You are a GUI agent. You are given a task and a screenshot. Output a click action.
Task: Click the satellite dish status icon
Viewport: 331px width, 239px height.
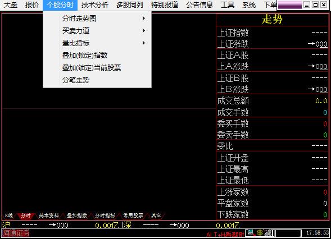(x=268, y=233)
